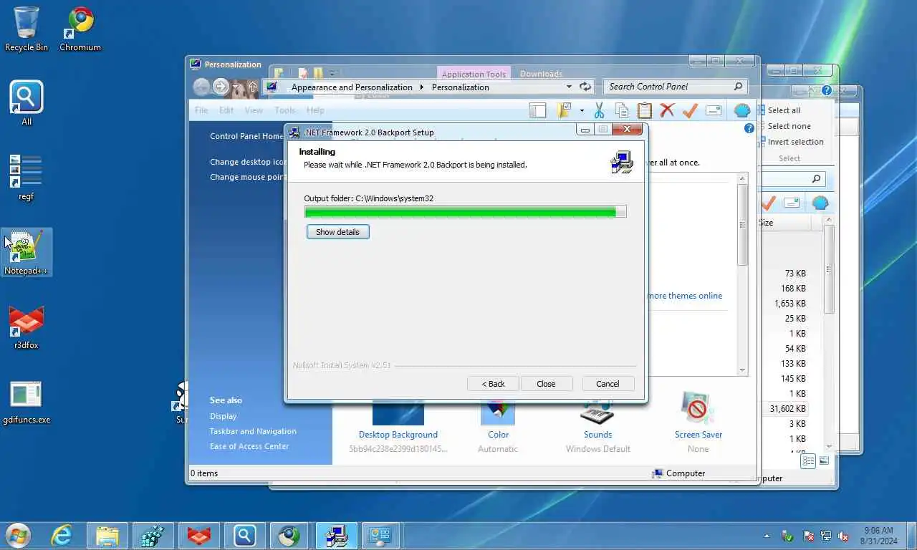
Task: Switch to large icons view in rear Explorer status bar
Action: (824, 461)
